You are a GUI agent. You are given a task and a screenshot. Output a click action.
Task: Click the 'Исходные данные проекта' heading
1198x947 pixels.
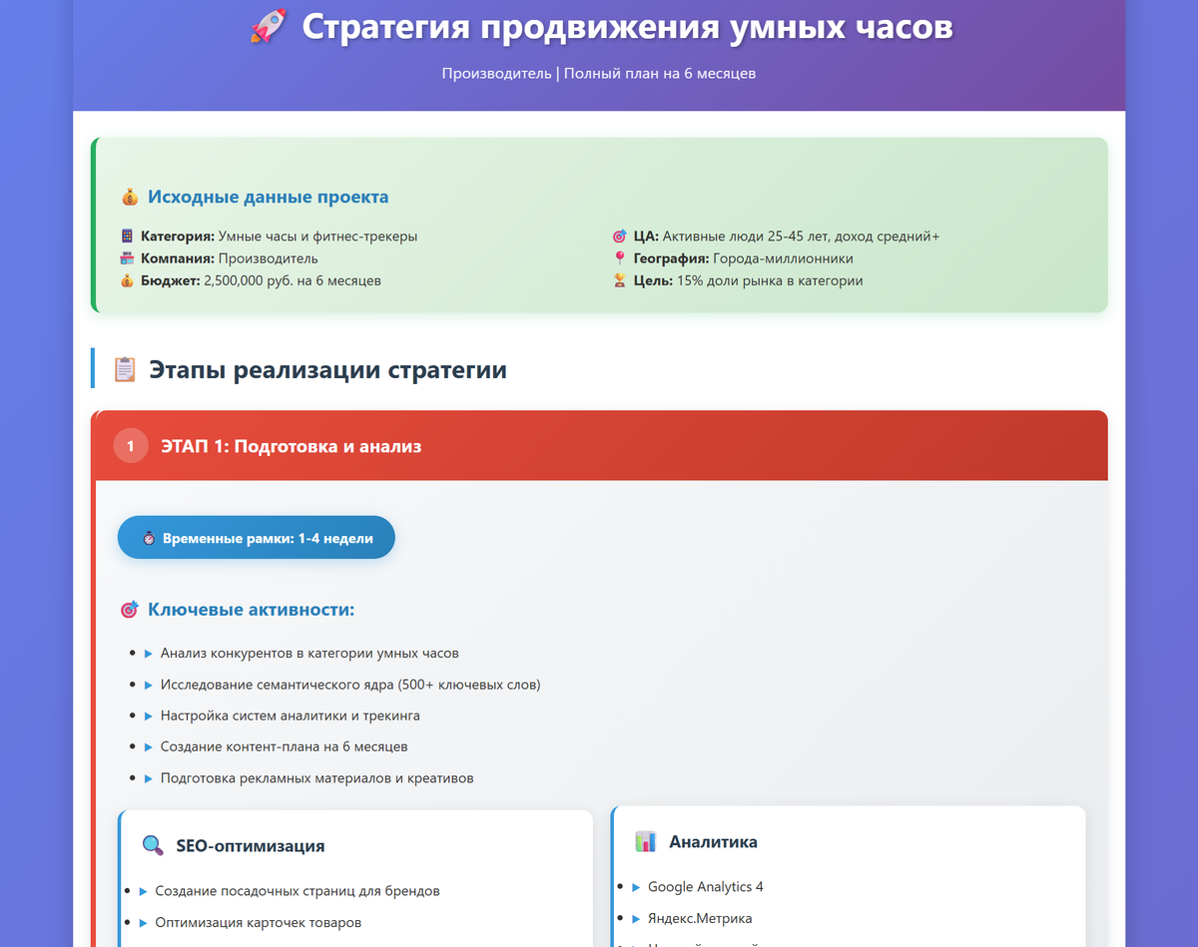point(269,198)
